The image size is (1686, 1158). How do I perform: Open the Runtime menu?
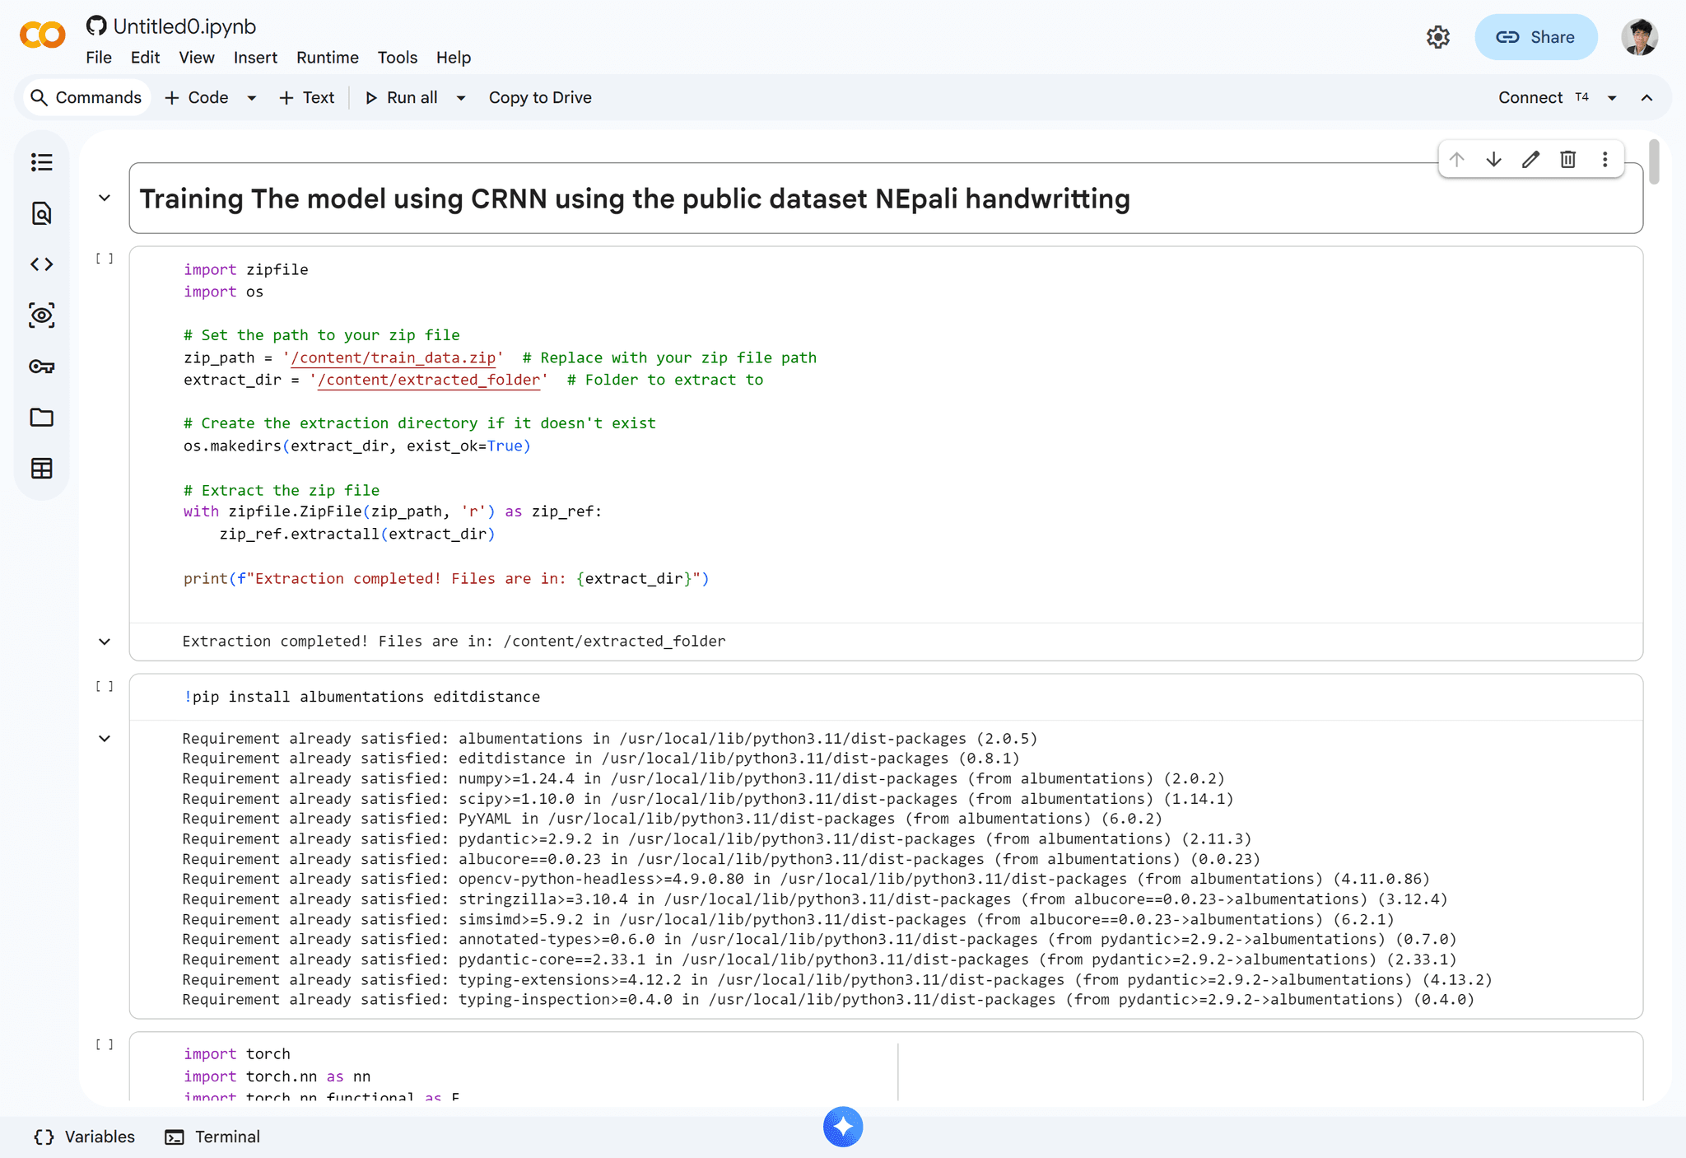[327, 58]
